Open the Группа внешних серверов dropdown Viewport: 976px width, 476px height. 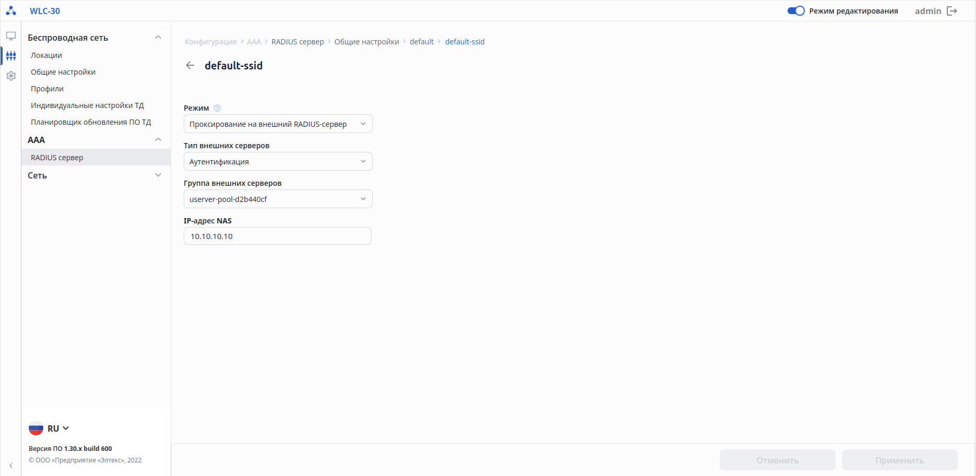[278, 199]
